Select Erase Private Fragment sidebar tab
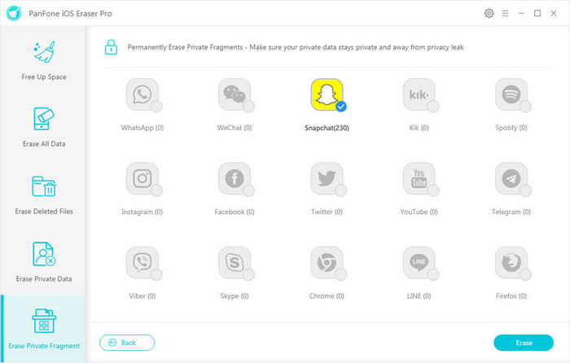This screenshot has height=363, width=570. [43, 329]
